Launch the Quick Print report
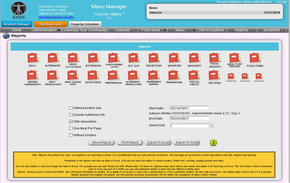The height and width of the screenshot is (183, 290). tap(93, 76)
